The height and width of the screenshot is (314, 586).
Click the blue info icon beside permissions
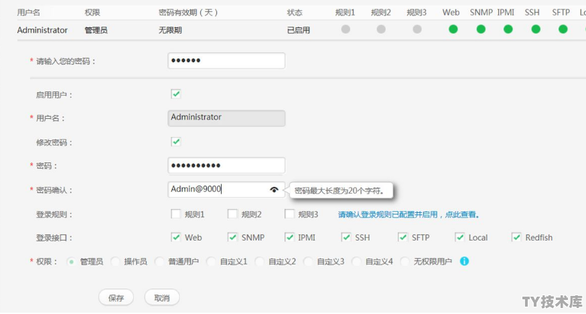click(464, 261)
